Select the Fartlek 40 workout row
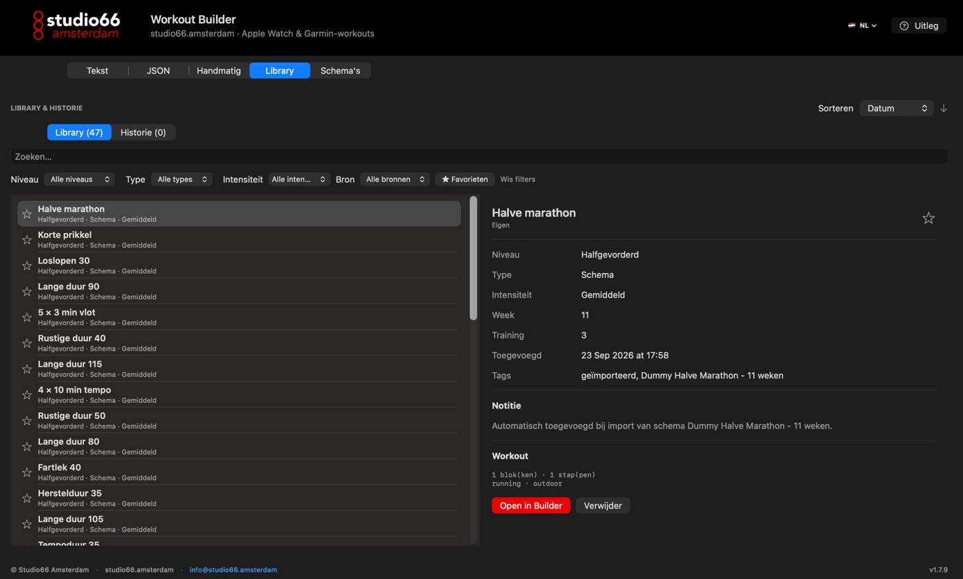The height and width of the screenshot is (579, 963). pos(239,472)
